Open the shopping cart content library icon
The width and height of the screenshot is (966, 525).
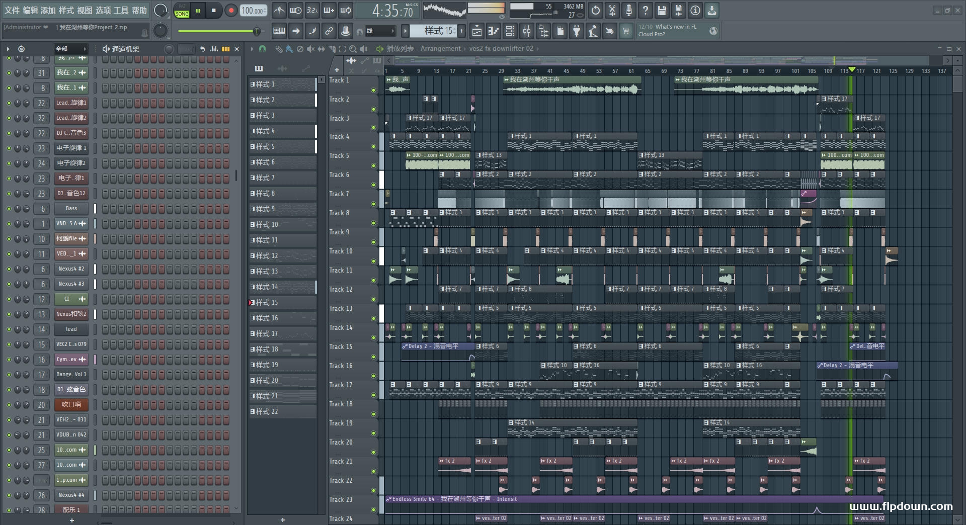click(626, 31)
